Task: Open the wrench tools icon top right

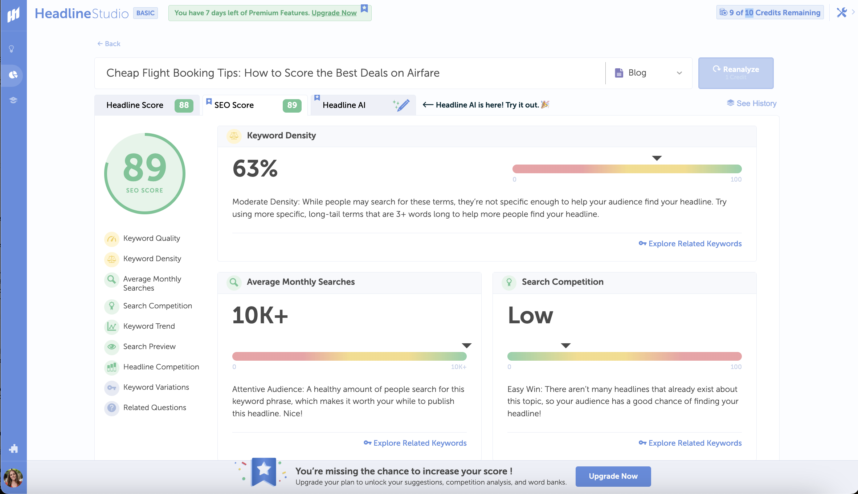Action: tap(842, 13)
